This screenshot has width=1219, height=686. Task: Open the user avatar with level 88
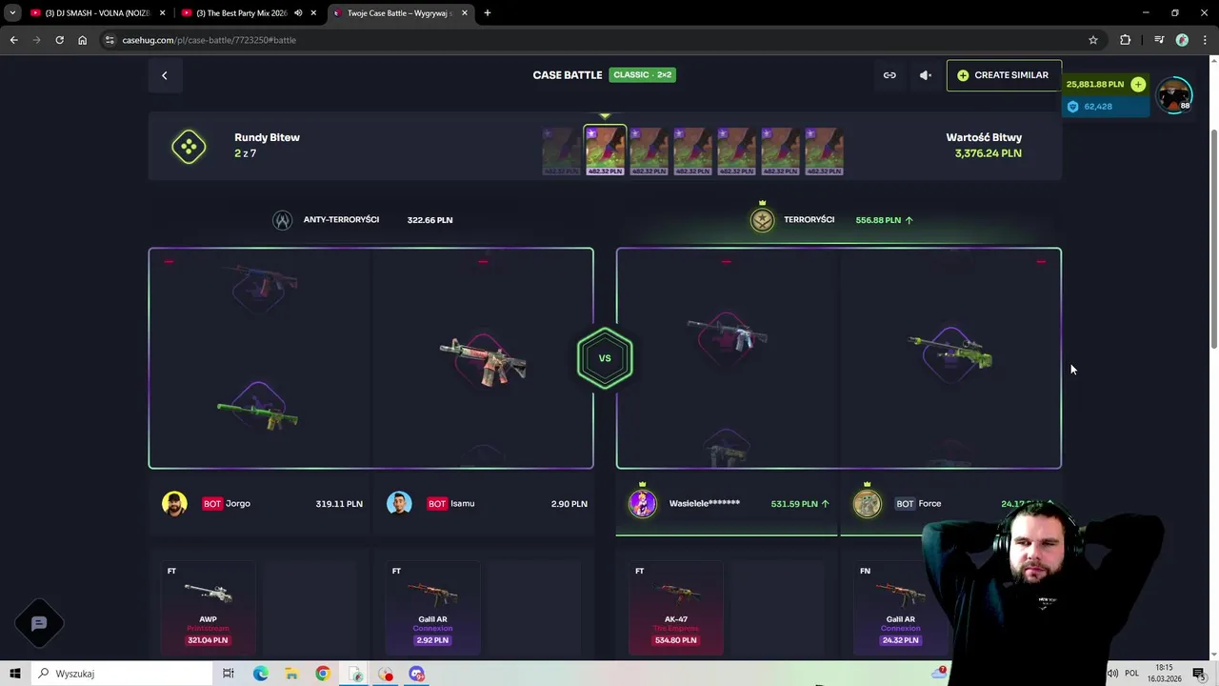pos(1173,95)
